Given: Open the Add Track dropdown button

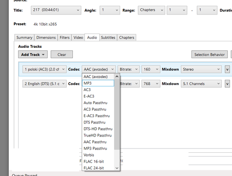Looking at the screenshot, I should tap(33, 54).
